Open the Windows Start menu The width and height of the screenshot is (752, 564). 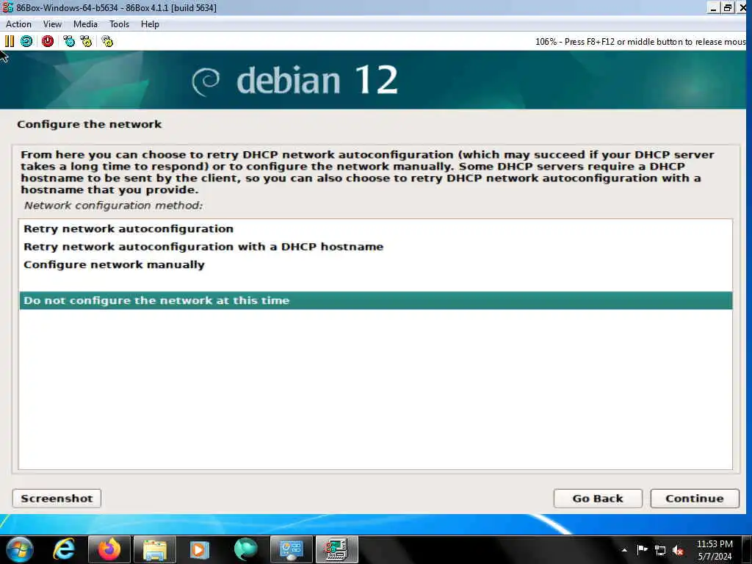point(19,549)
